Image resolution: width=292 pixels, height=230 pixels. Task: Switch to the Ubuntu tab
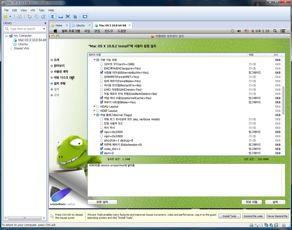click(80, 25)
